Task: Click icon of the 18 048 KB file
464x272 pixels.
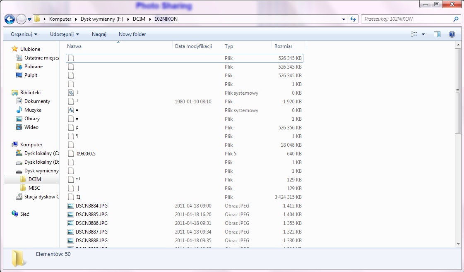Action: coord(71,145)
